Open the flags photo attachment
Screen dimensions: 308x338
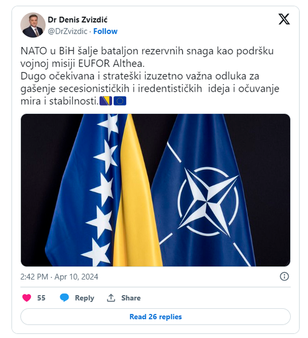click(x=155, y=190)
